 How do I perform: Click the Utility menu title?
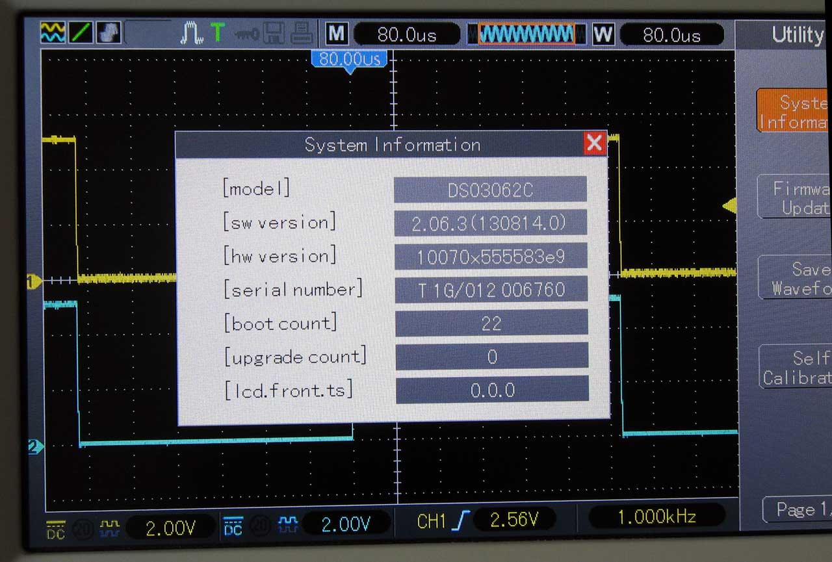[x=797, y=34]
